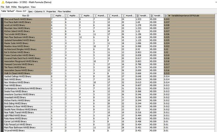Open the Edit menu
Image resolution: width=217 pixels, height=132 pixels.
point(8,7)
